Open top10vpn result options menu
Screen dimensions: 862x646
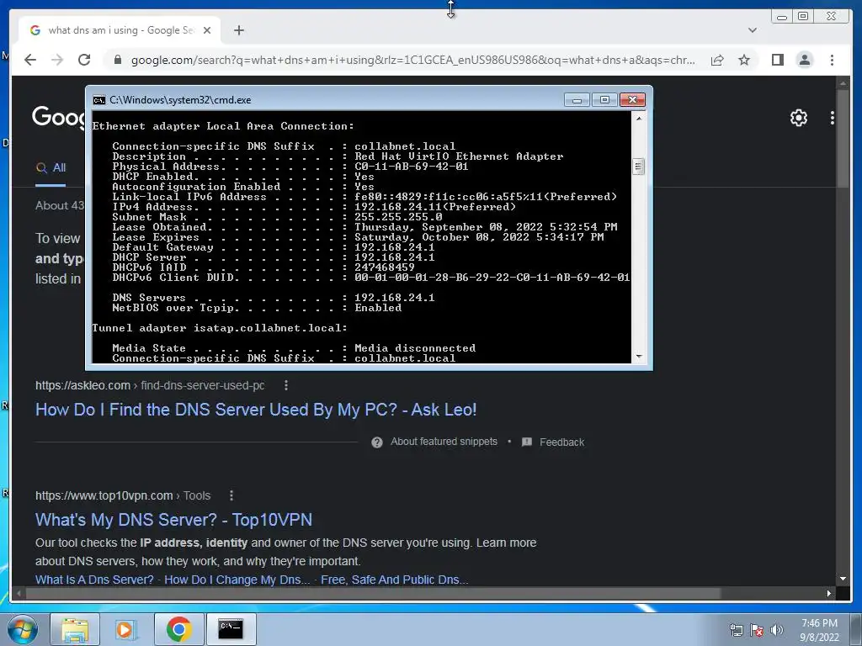231,495
